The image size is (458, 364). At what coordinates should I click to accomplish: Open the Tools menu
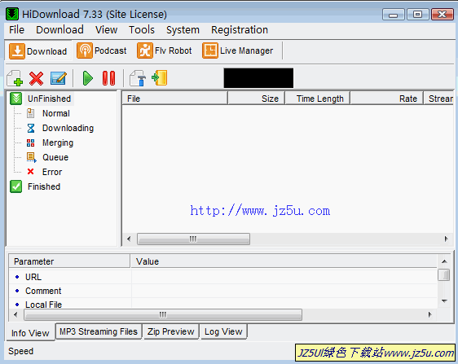tap(142, 30)
